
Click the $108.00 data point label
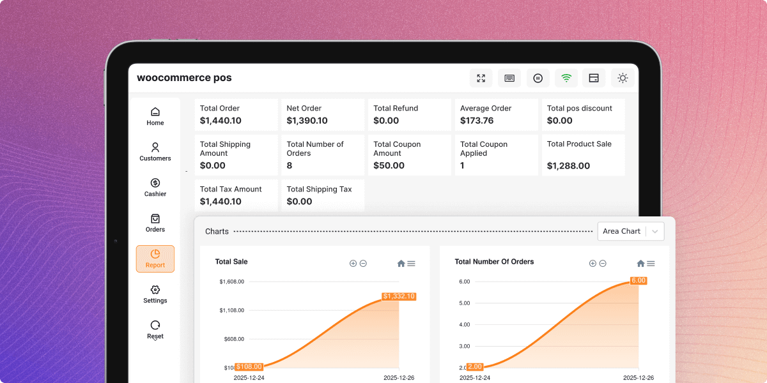249,367
